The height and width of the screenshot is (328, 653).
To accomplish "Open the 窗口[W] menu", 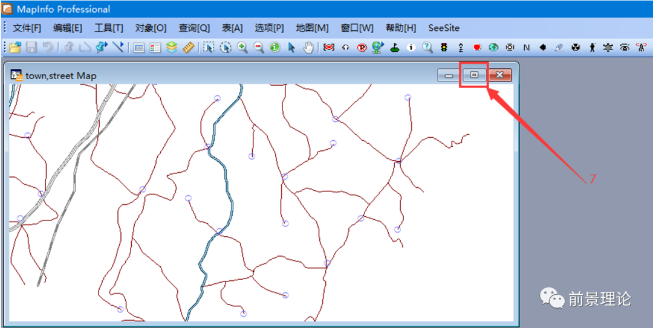I will click(357, 28).
